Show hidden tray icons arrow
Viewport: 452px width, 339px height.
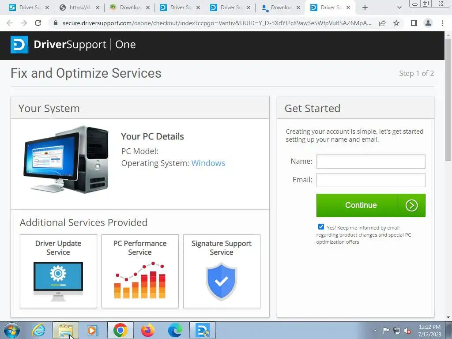(375, 331)
